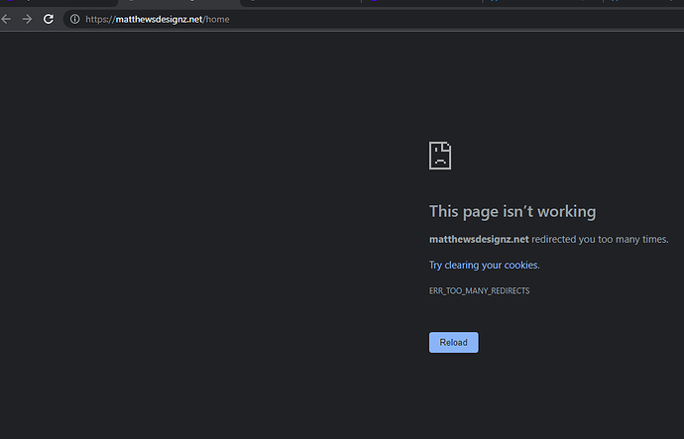This screenshot has height=439, width=684.
Task: Click the blue Reload button
Action: [x=453, y=342]
